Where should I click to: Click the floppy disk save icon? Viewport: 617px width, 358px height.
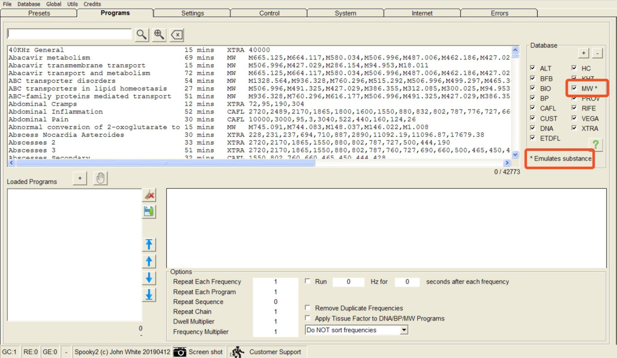(149, 212)
